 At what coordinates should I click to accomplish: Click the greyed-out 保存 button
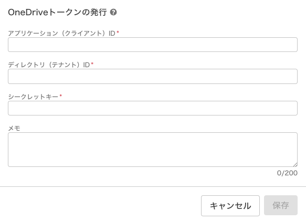281,205
